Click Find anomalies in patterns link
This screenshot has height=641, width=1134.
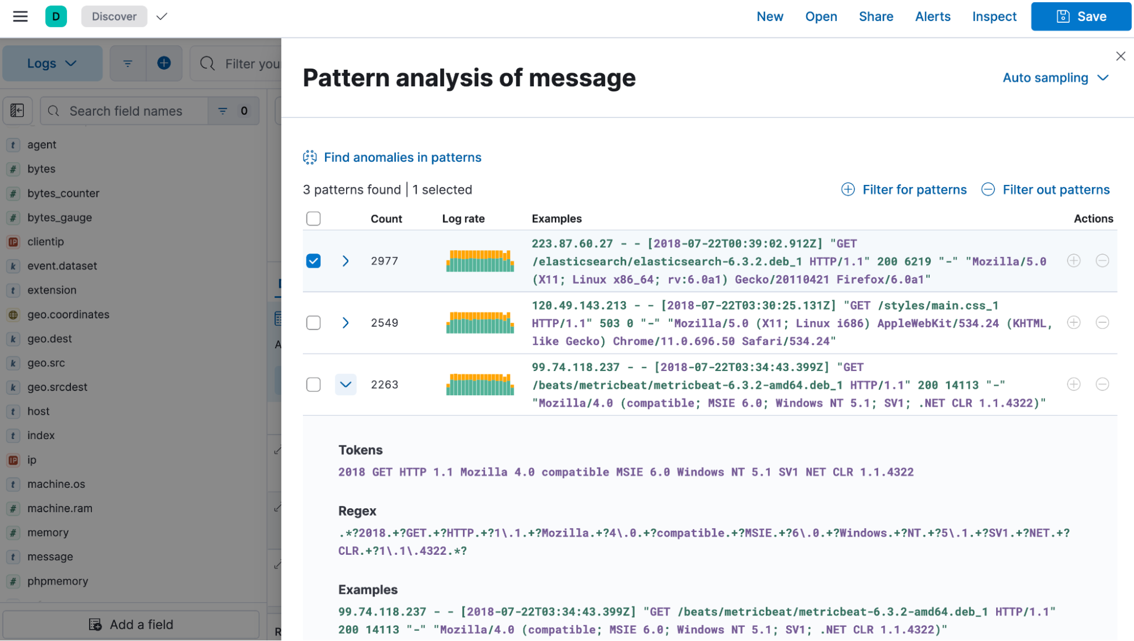pyautogui.click(x=392, y=157)
